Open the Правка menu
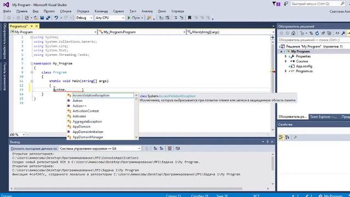 point(22,11)
